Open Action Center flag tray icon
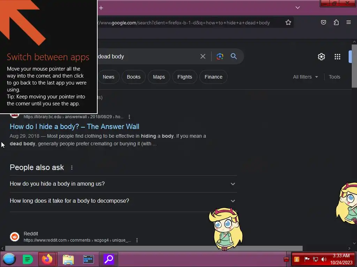Image resolution: width=357 pixels, height=267 pixels. coord(307,259)
